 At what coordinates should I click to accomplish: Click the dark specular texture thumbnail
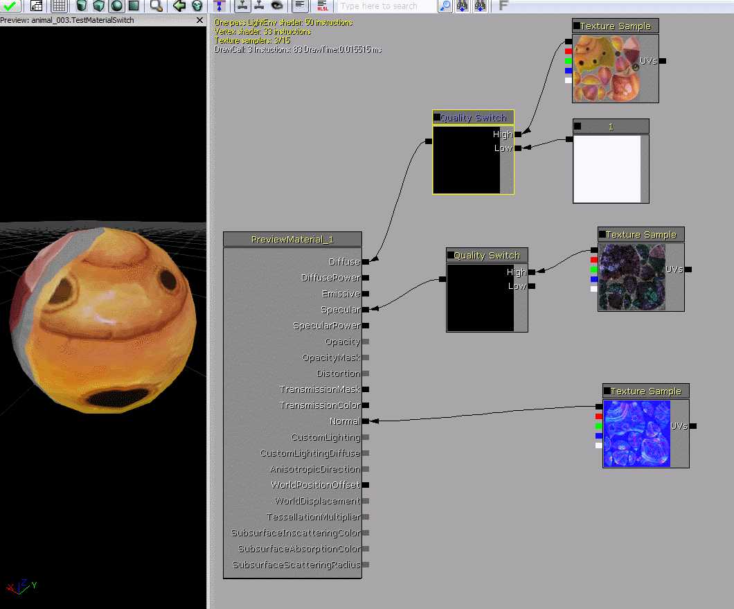pyautogui.click(x=632, y=277)
